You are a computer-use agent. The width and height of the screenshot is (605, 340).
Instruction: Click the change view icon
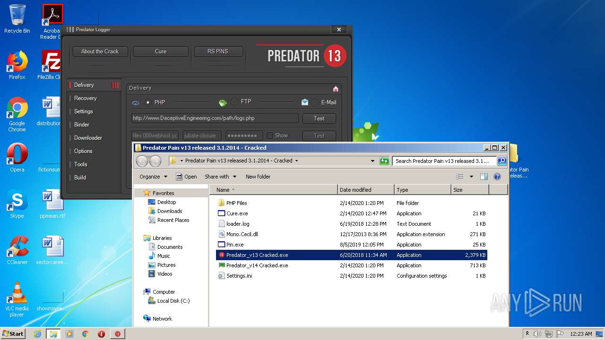(x=460, y=177)
